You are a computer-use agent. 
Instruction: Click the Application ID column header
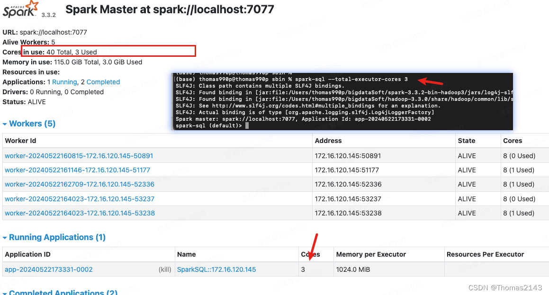pos(26,254)
